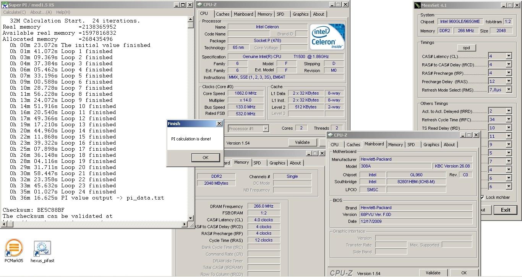
Task: Expand the Refresh Mode Select (RMS) dropdown
Action: 508,90
